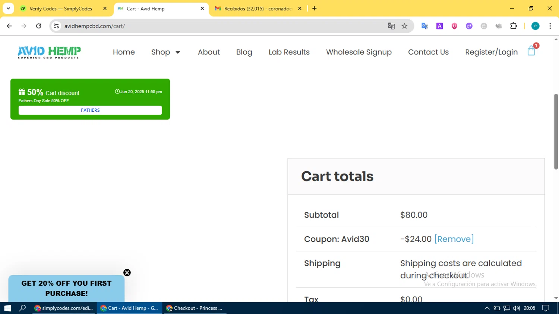Image resolution: width=559 pixels, height=314 pixels.
Task: Open the shopping cart bag icon
Action: tap(531, 51)
